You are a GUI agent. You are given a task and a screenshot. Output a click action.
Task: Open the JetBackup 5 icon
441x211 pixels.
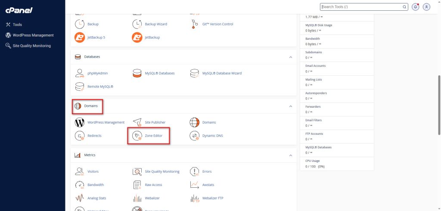pos(80,37)
